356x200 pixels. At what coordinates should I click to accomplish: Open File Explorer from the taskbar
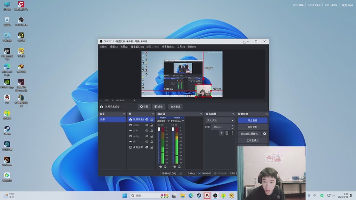click(x=182, y=196)
